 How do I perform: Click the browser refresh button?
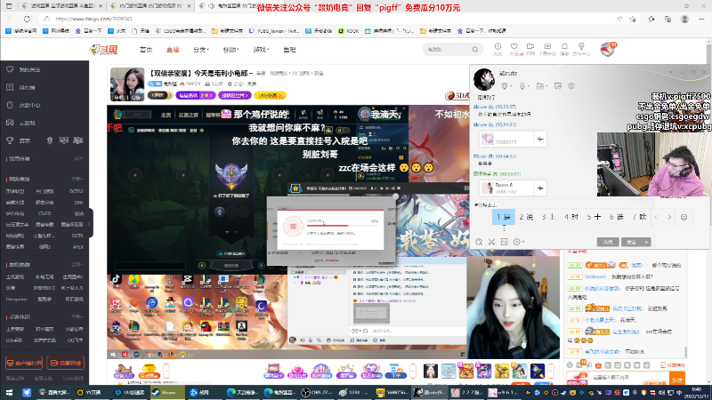click(27, 19)
